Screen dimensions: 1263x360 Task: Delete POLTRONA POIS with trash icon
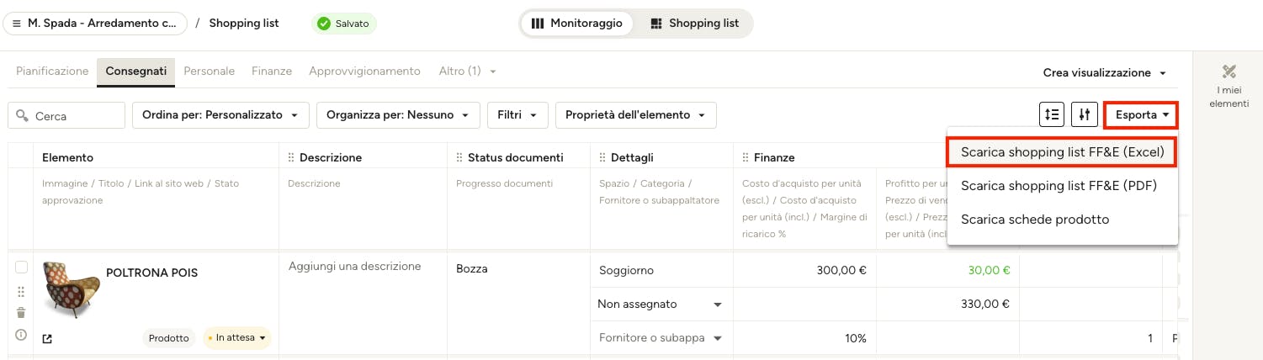21,313
